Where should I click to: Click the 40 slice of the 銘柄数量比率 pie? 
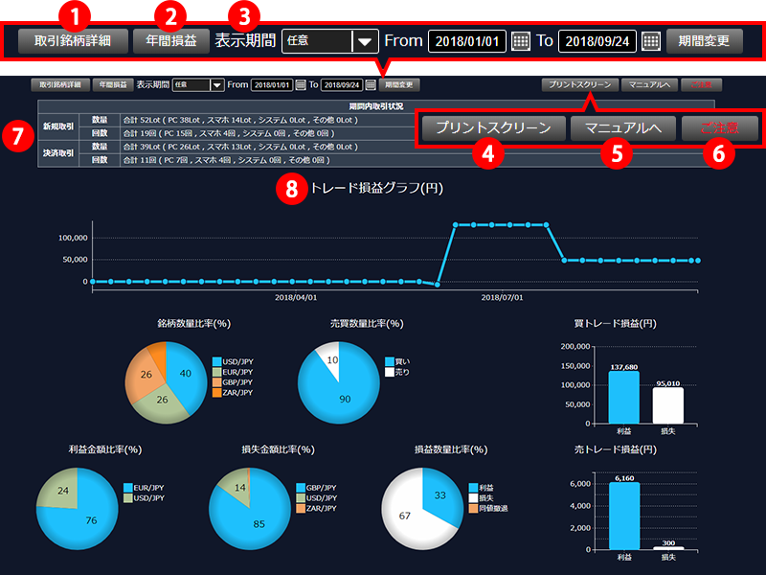pos(186,374)
